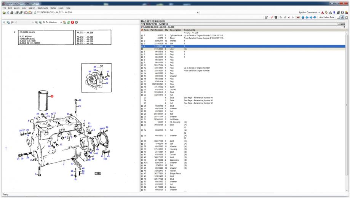Check the box for item 39 Housing
This screenshot has width=350, height=198.
tap(142, 149)
